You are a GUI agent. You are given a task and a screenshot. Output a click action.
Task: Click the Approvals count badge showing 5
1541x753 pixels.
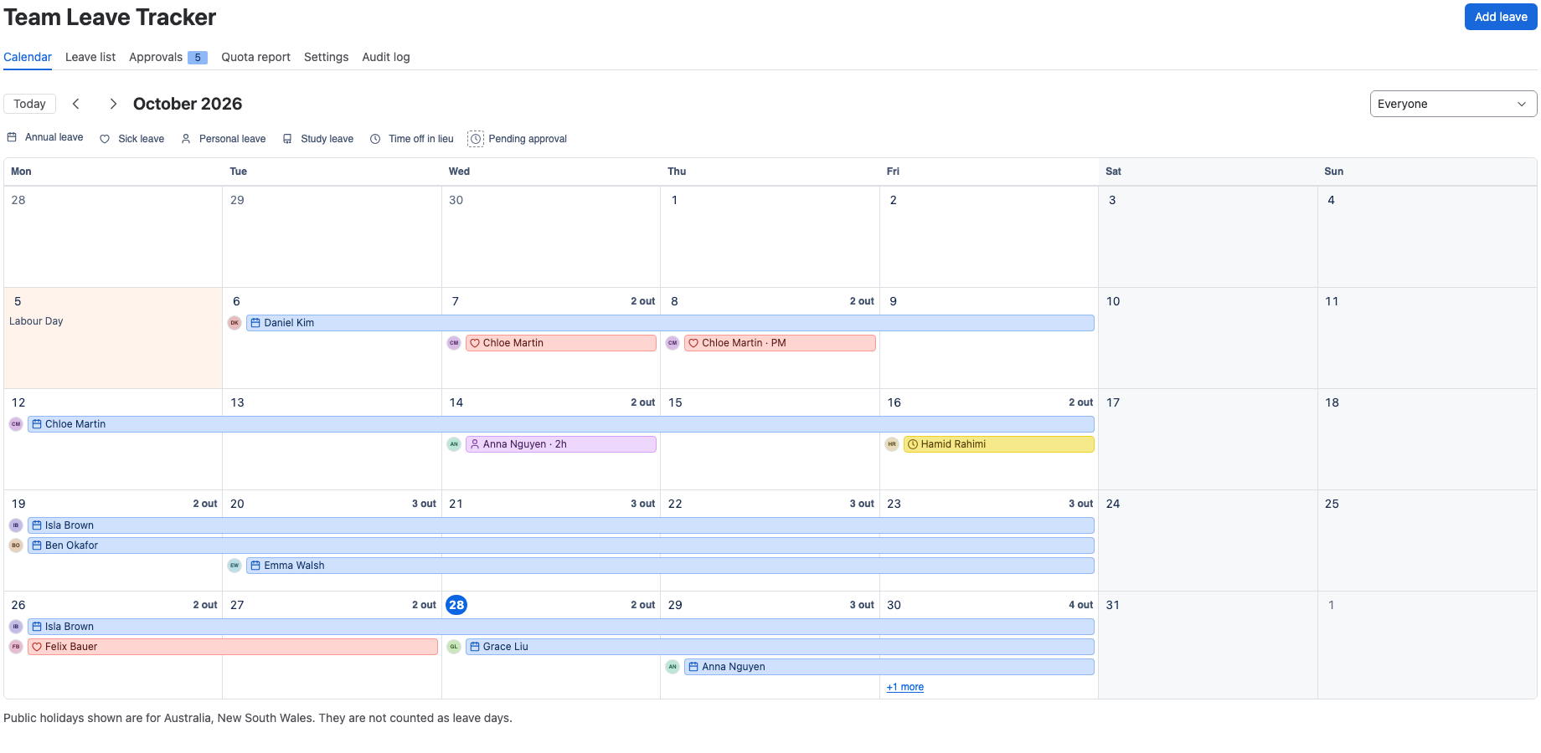(198, 58)
